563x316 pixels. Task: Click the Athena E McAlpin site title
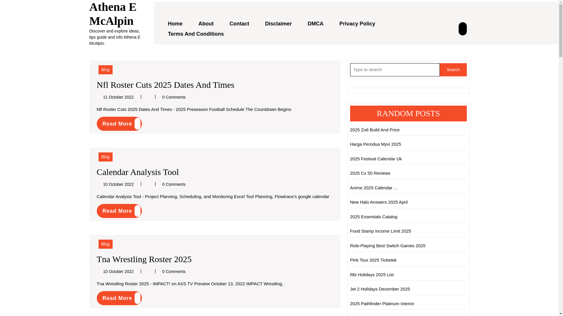tap(113, 14)
